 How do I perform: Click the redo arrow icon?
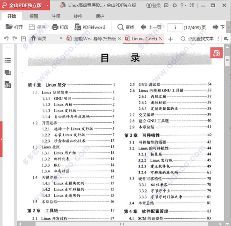click(x=15, y=39)
